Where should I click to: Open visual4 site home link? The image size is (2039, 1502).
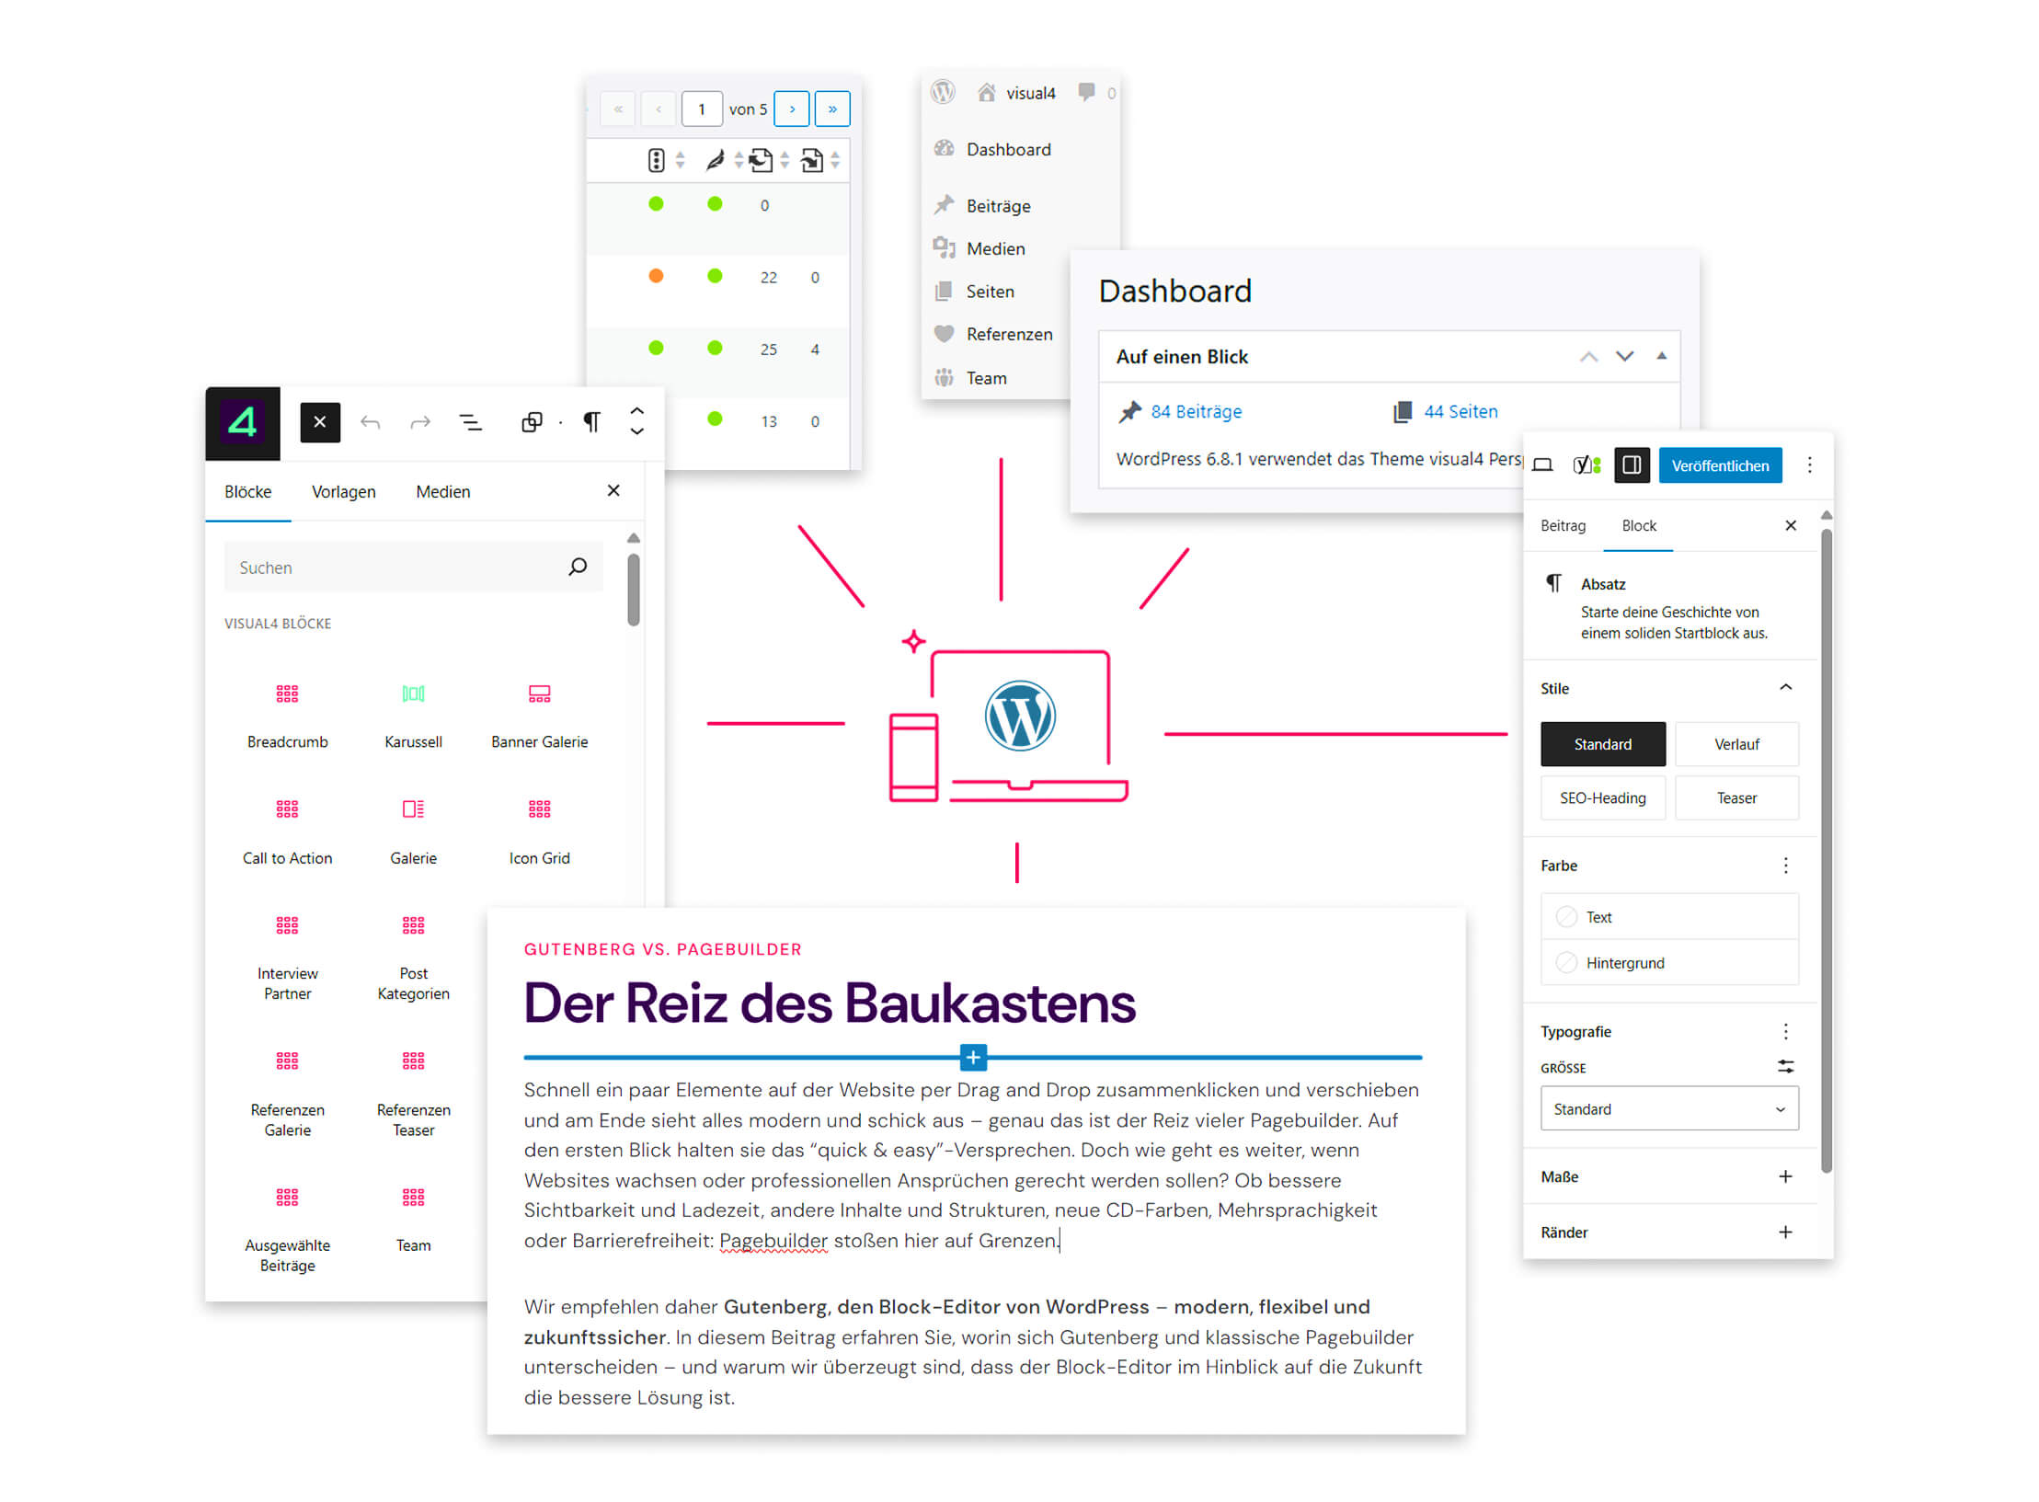click(1016, 92)
